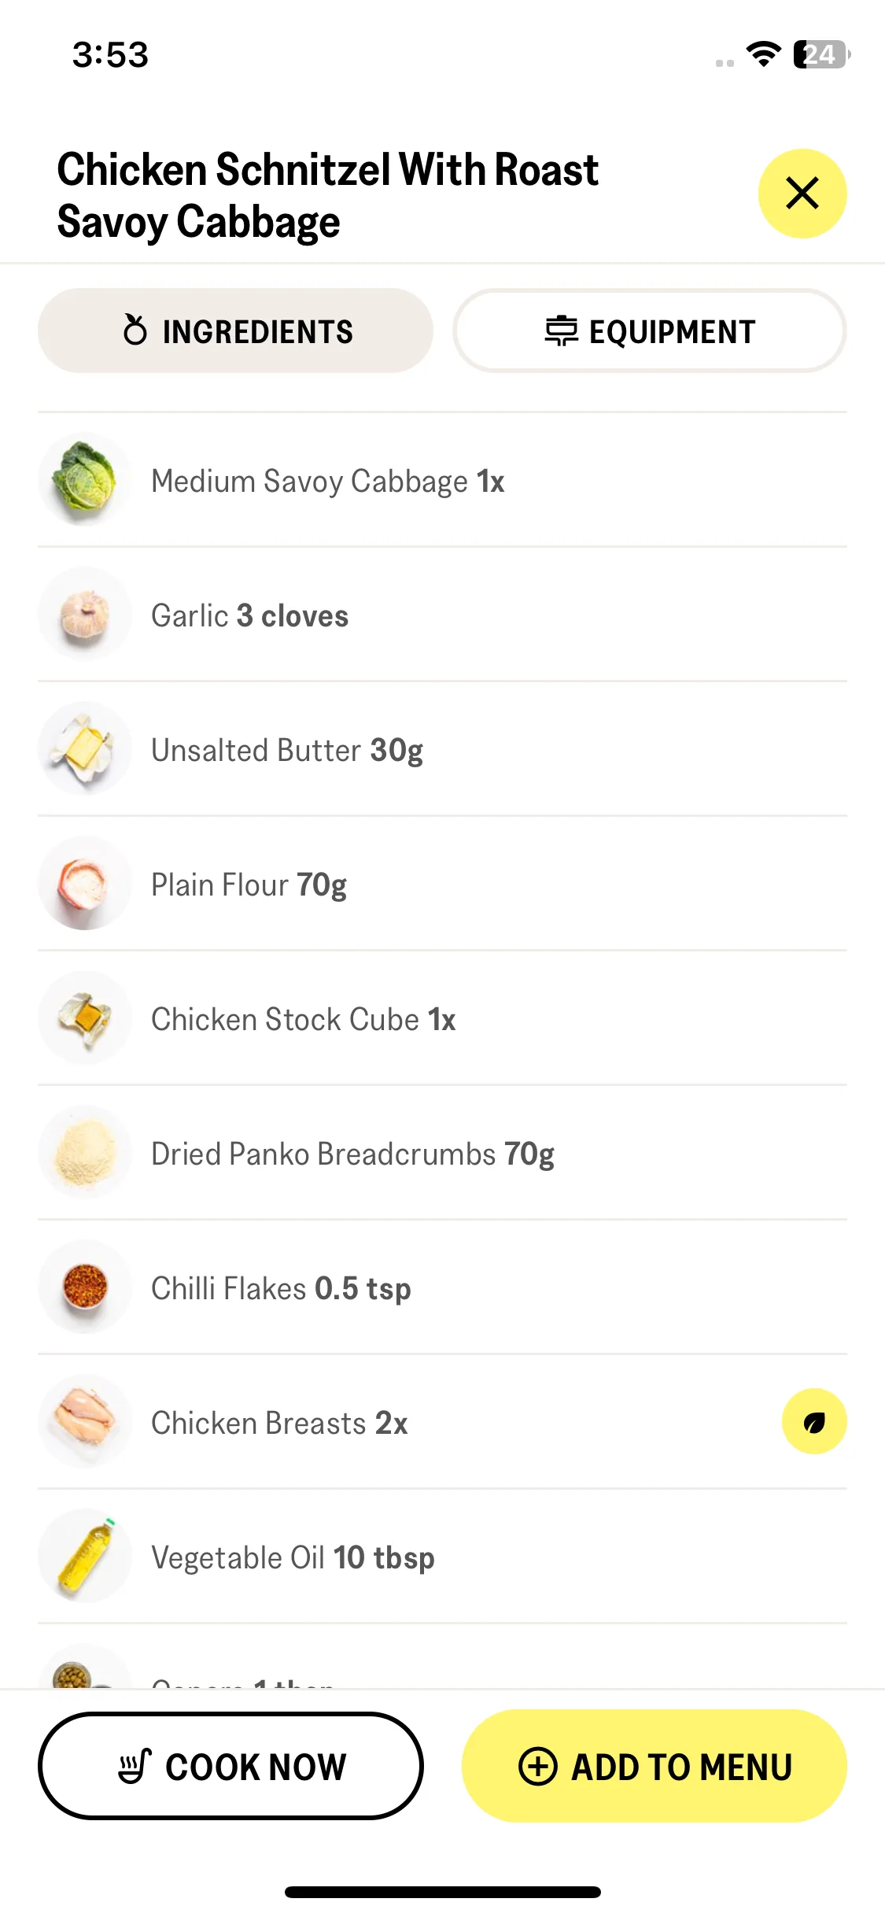
Task: Tap the Garlic 3 cloves text
Action: [x=250, y=615]
